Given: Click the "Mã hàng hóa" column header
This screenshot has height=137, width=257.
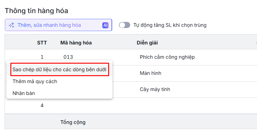Looking at the screenshot, I should tap(76, 43).
